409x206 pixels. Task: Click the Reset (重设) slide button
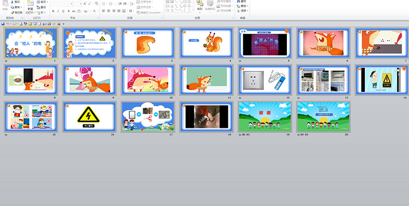click(41, 7)
